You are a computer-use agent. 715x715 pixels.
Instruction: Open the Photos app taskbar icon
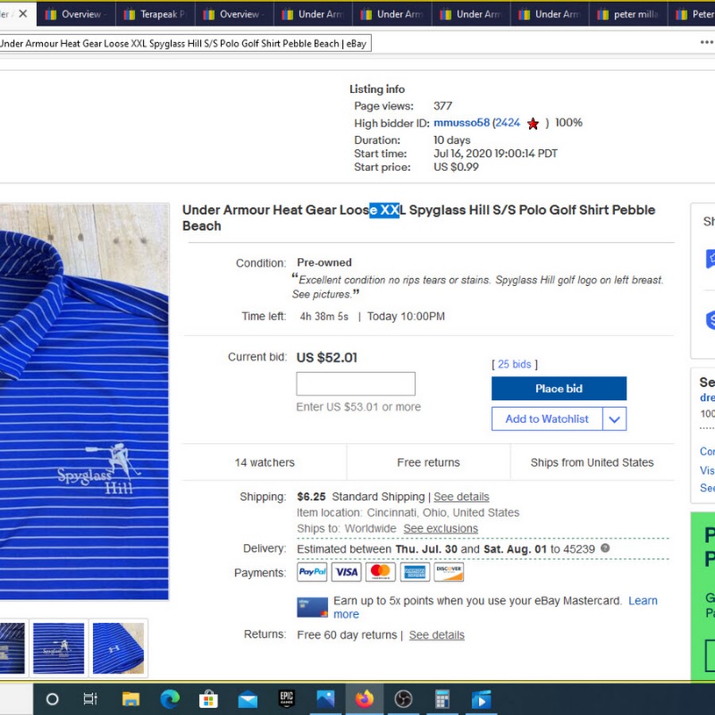pyautogui.click(x=326, y=698)
